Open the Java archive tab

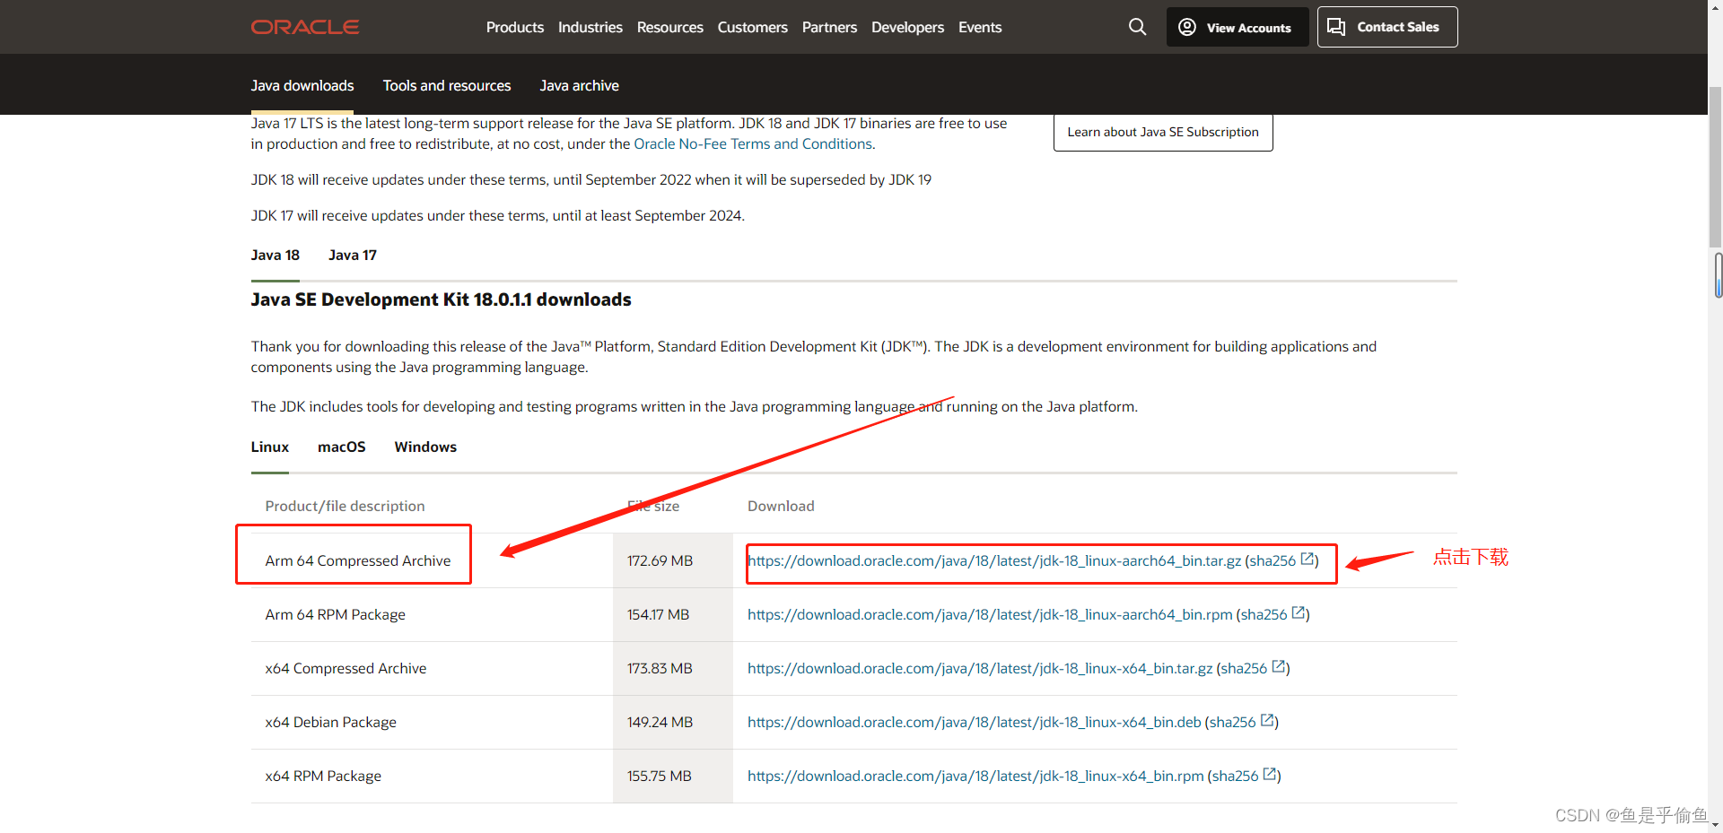click(x=579, y=85)
